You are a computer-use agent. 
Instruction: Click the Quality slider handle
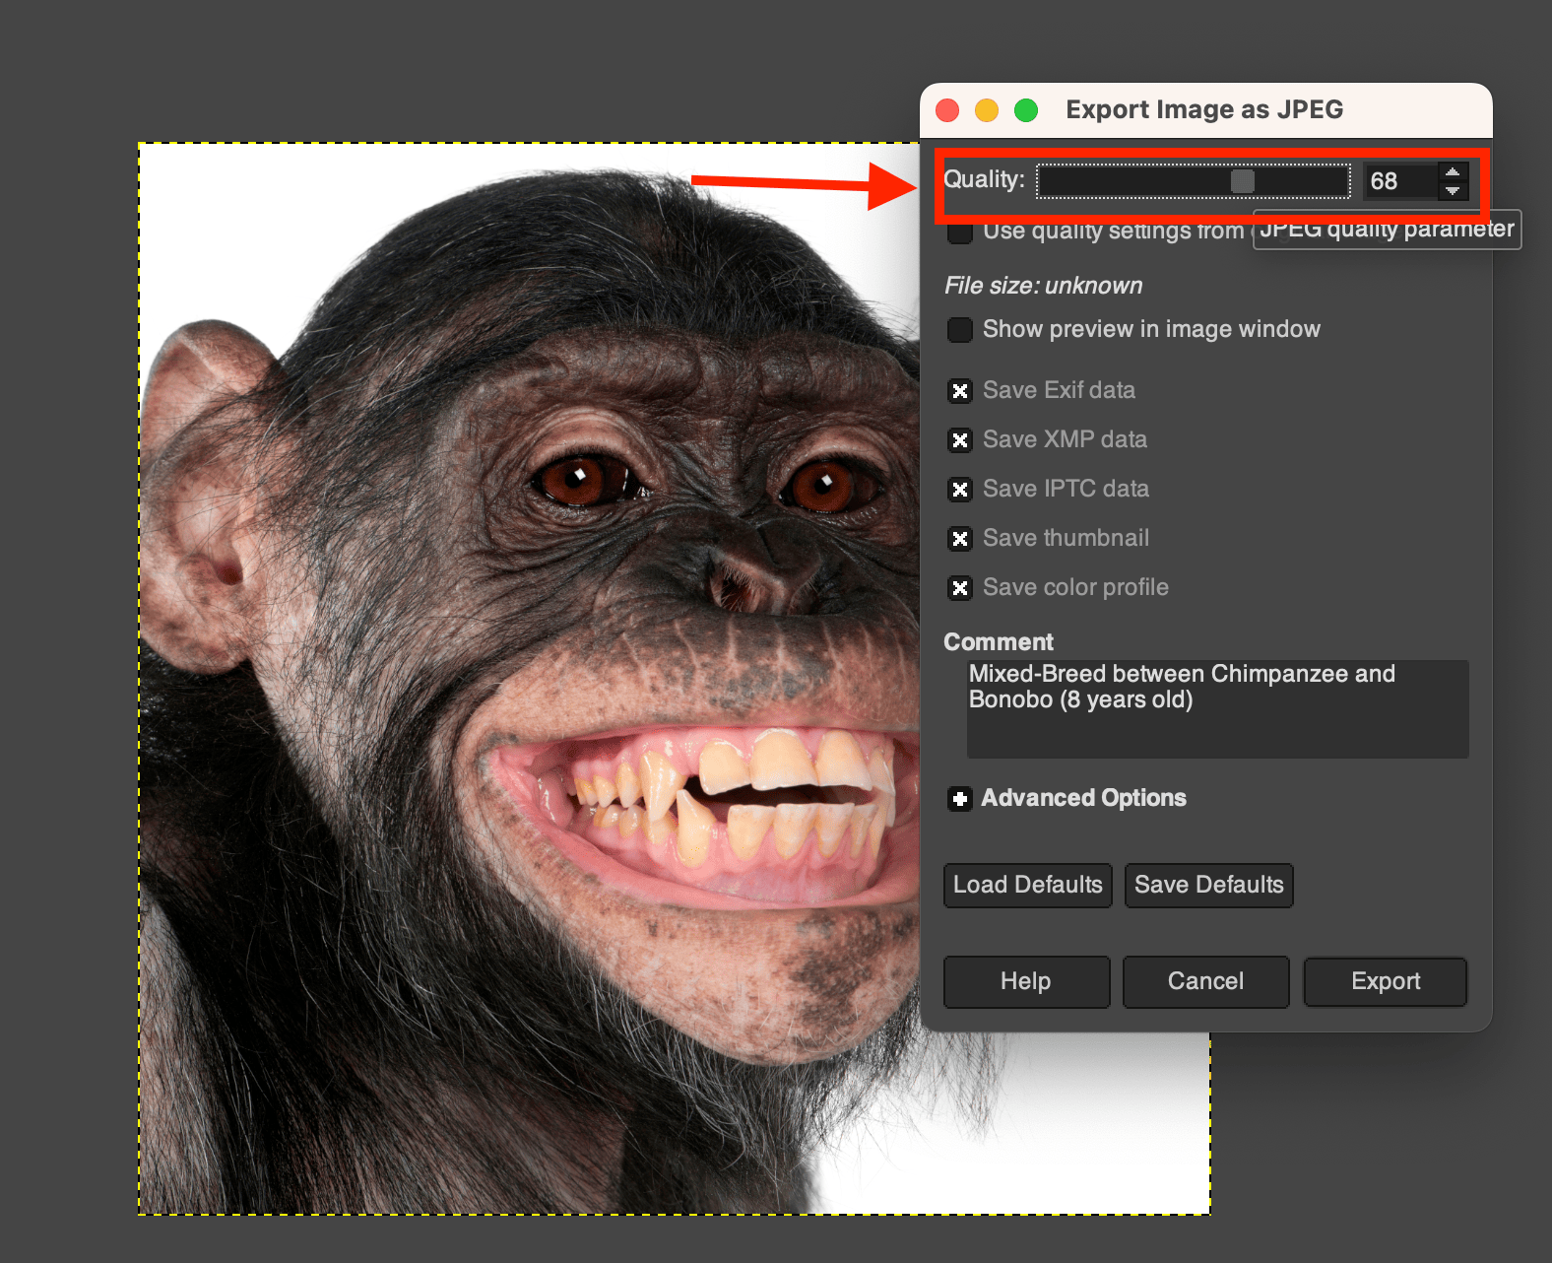pyautogui.click(x=1243, y=181)
